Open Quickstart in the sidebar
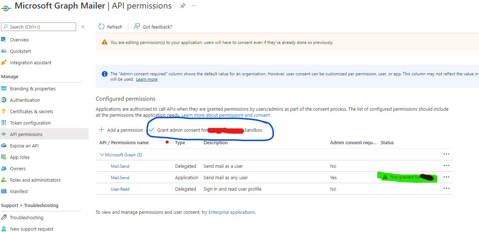Screen dimensions: 479x232 [20, 51]
